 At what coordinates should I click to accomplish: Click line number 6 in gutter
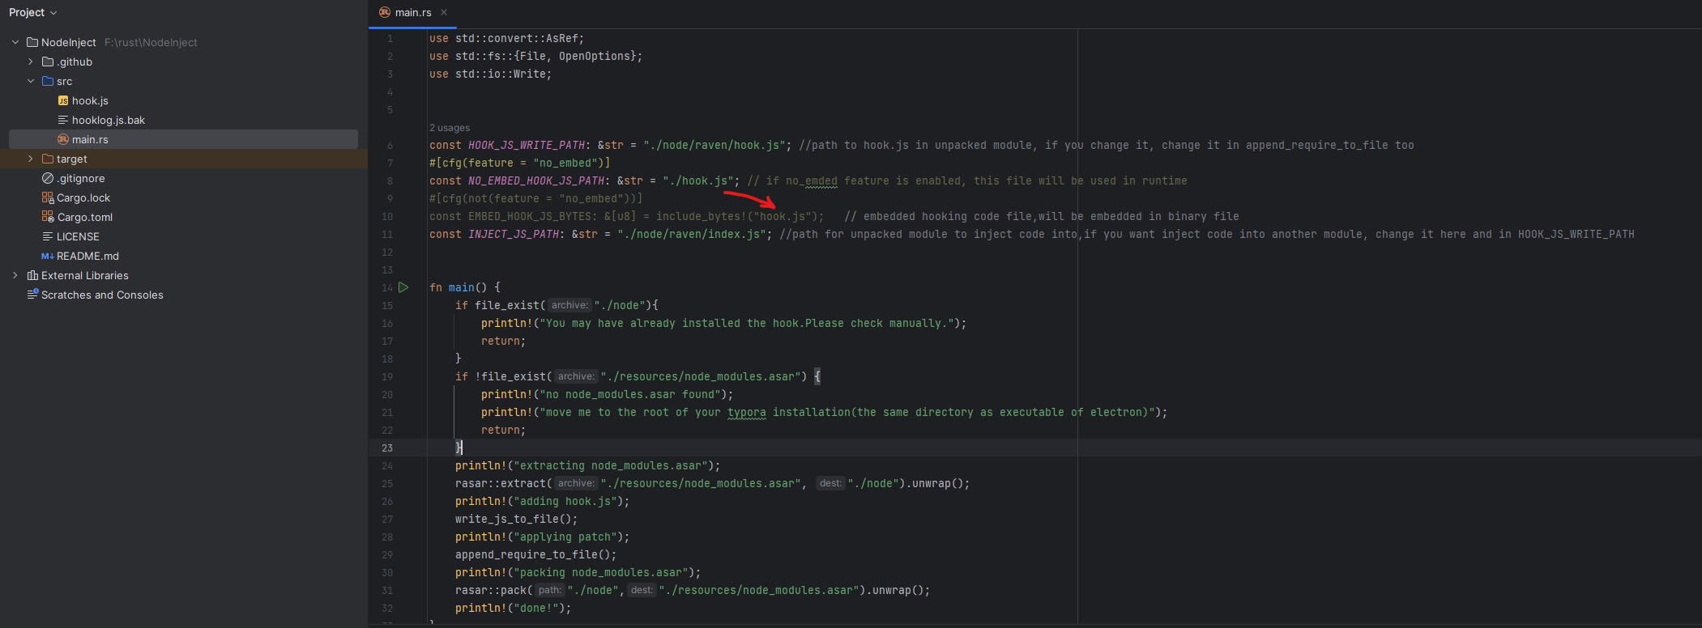coord(390,146)
